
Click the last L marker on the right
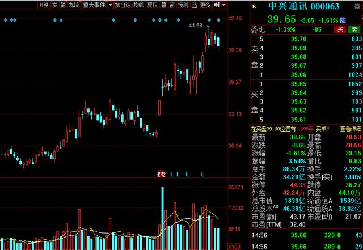(202, 174)
